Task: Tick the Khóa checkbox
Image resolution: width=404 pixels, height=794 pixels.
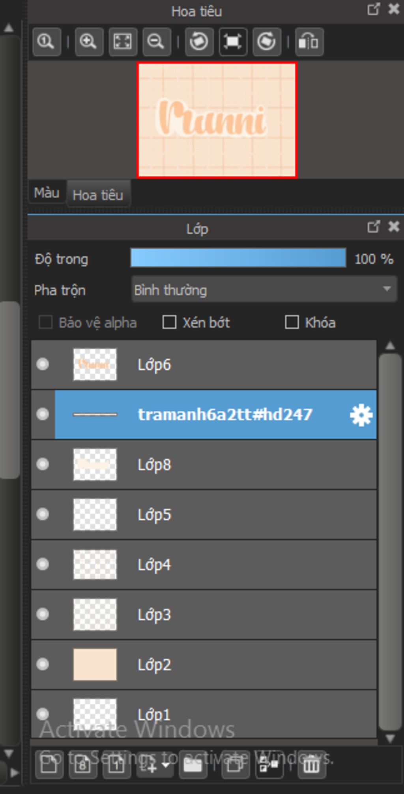Action: pos(292,322)
